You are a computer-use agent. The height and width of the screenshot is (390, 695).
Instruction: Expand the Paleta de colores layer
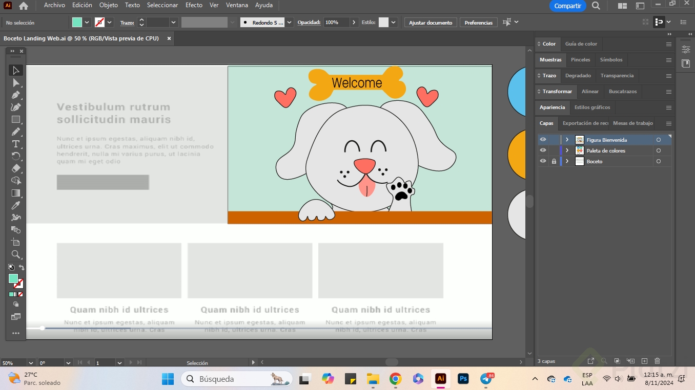click(x=567, y=150)
